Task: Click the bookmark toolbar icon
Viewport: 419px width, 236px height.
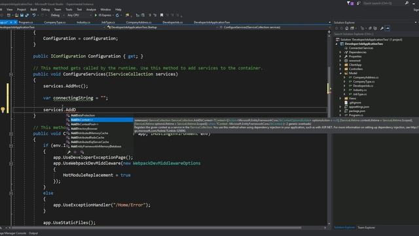Action: point(162,15)
